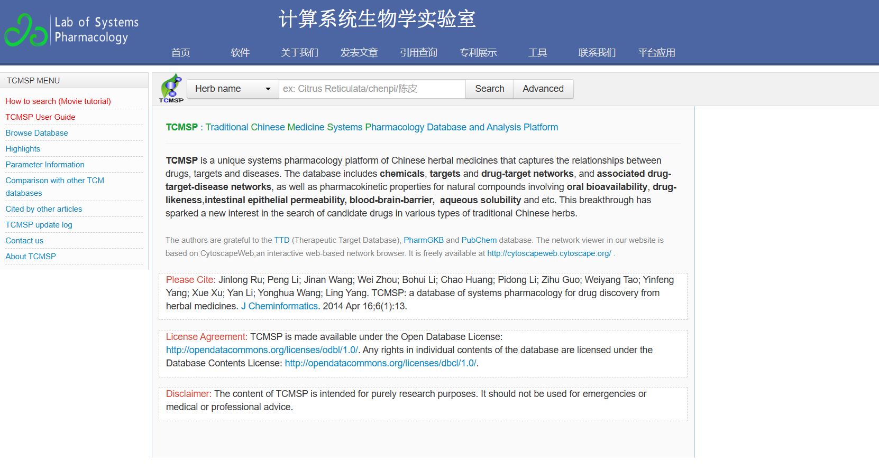
Task: View Cited by other articles
Action: pyautogui.click(x=44, y=209)
